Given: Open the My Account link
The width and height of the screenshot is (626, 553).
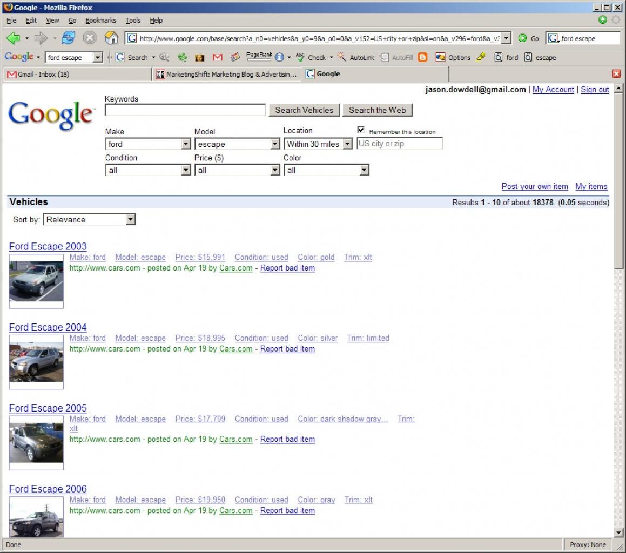Looking at the screenshot, I should pyautogui.click(x=553, y=90).
